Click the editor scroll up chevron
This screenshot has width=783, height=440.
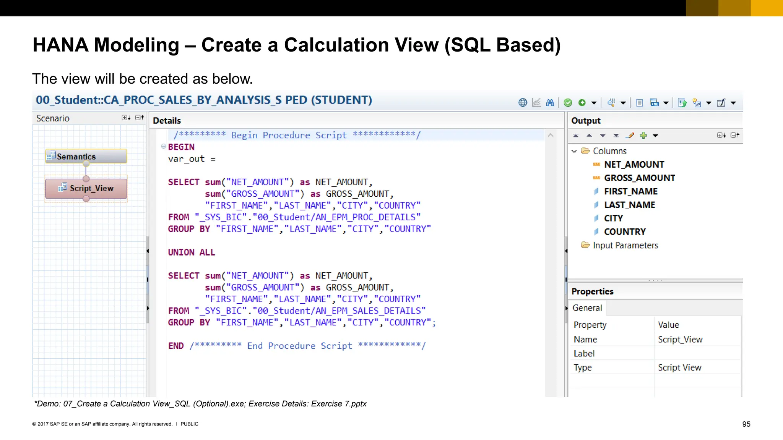click(551, 135)
